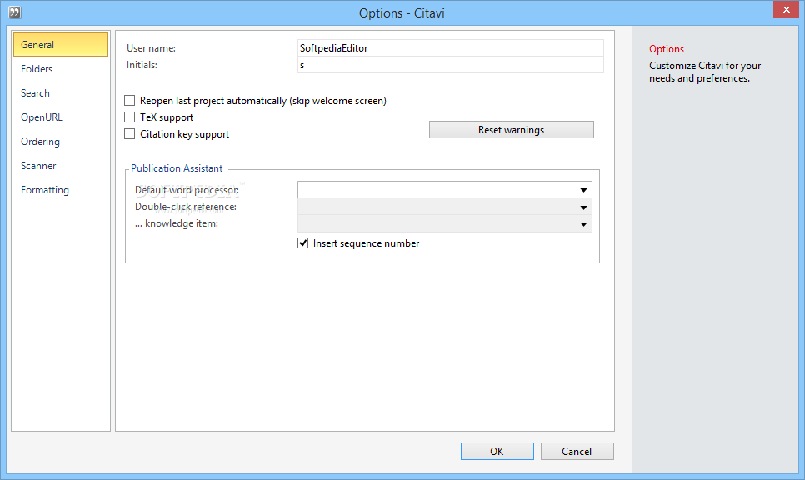Click the Publication Assistant group label

click(x=177, y=167)
